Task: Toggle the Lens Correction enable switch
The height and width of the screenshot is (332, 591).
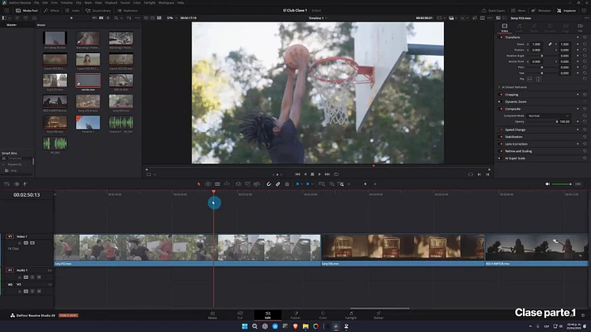Action: (501, 144)
